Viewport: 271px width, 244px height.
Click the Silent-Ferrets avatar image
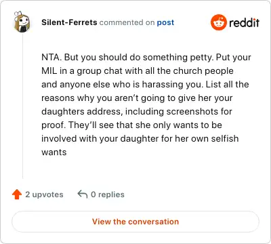pos(22,22)
